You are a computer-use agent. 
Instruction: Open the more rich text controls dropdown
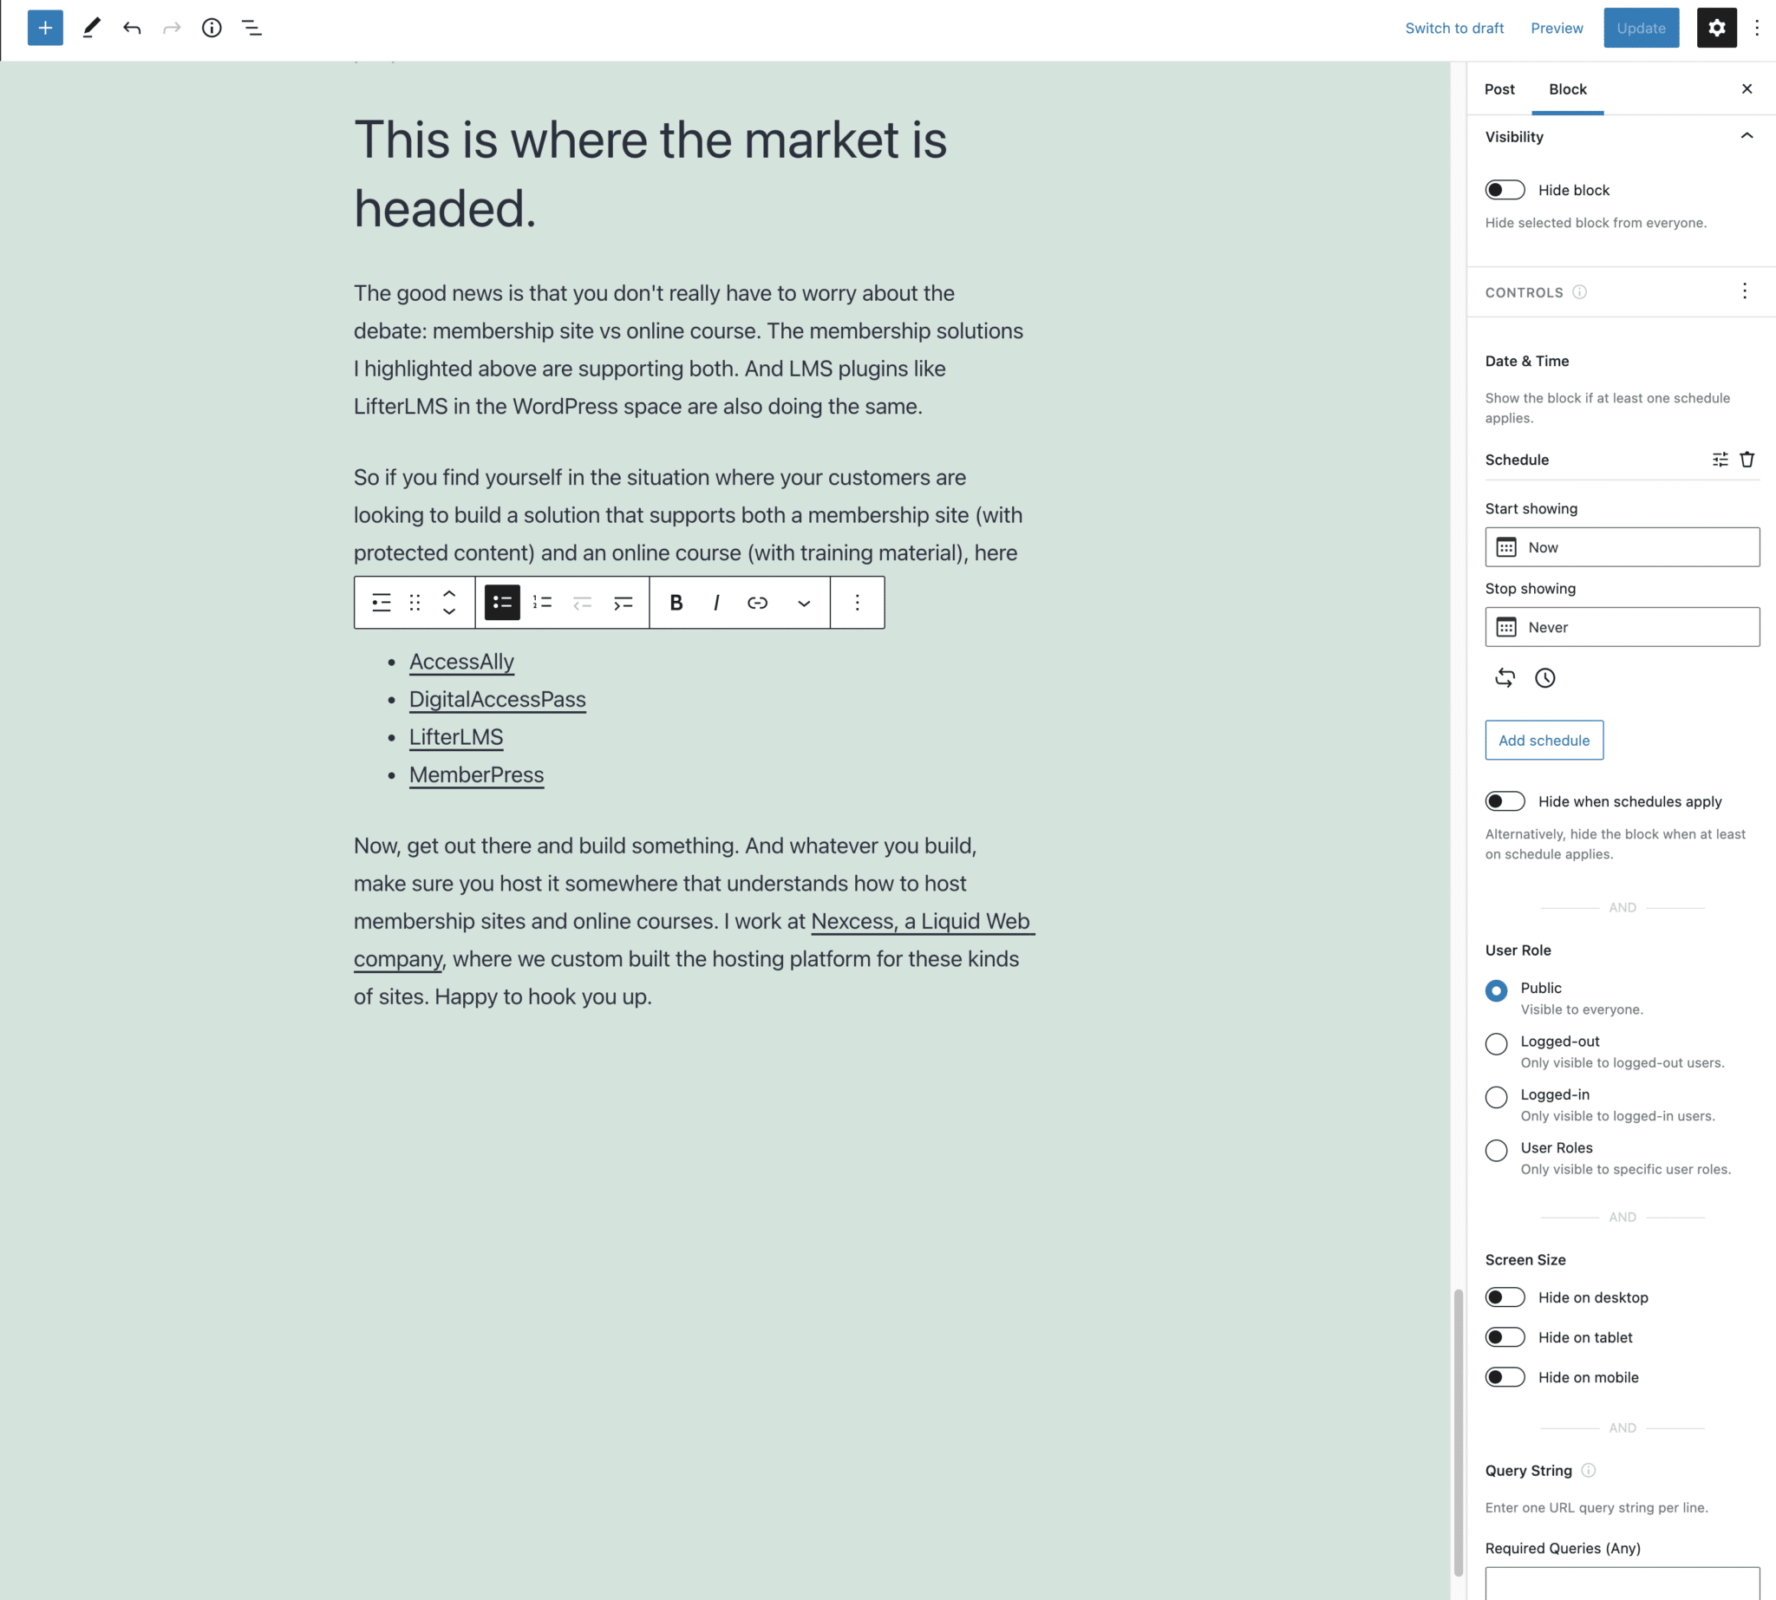pyautogui.click(x=804, y=602)
